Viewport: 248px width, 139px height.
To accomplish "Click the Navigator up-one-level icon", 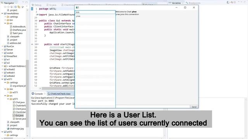I will pyautogui.click(x=12, y=7).
